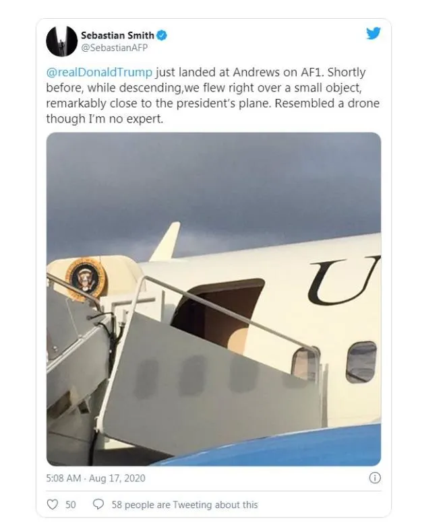This screenshot has height=523, width=445.
Task: Open the @realDonaldTrump mention link
Action: pos(99,73)
